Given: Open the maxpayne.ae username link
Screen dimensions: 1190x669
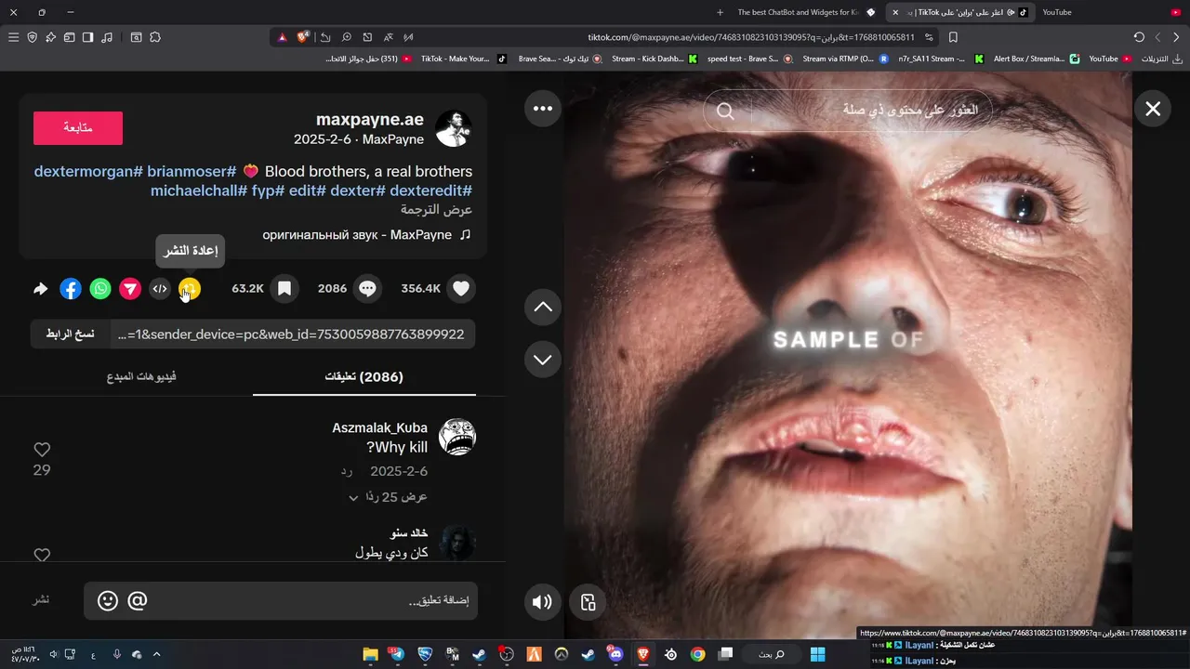Looking at the screenshot, I should 370,119.
